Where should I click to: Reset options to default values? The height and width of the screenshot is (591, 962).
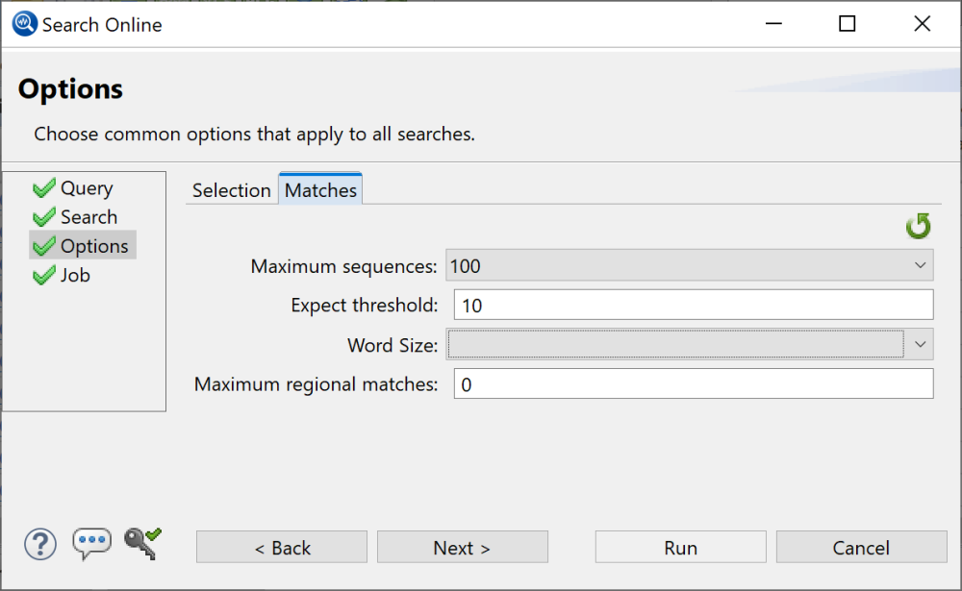(919, 226)
